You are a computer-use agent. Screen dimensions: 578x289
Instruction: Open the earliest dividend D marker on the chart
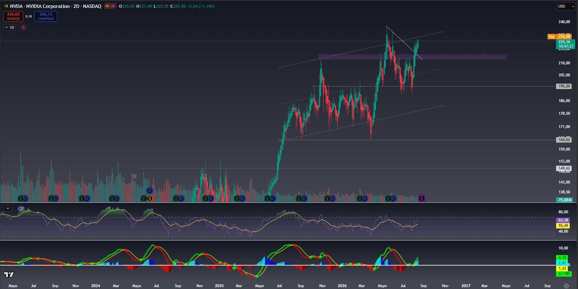click(25, 199)
